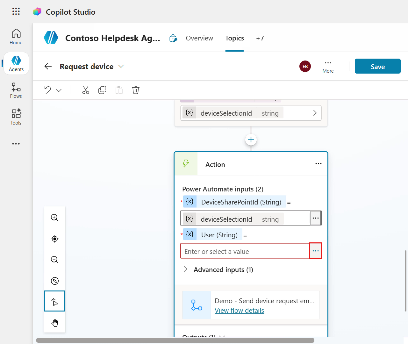
Task: Add a node with the plus connector
Action: (x=251, y=140)
